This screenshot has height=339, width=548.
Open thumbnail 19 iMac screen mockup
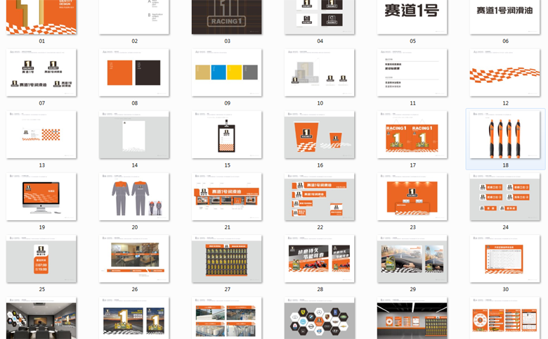point(41,197)
